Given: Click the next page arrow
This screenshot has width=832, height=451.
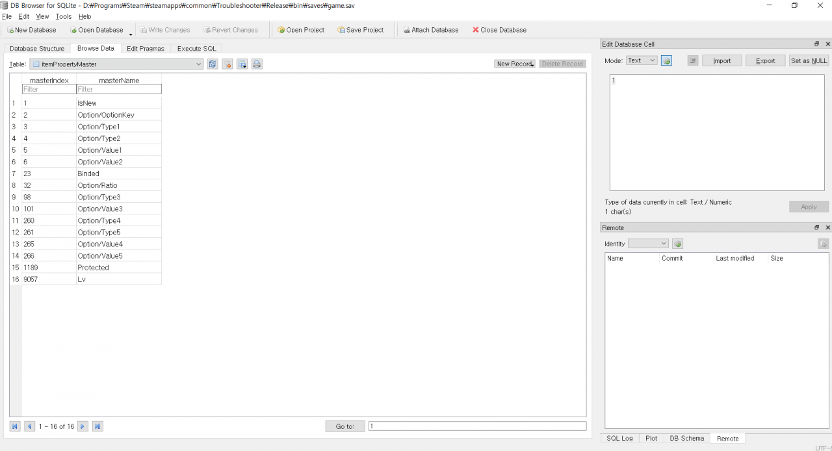Looking at the screenshot, I should (83, 426).
